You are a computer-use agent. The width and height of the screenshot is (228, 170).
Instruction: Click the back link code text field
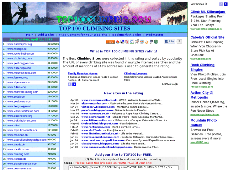point(124,168)
